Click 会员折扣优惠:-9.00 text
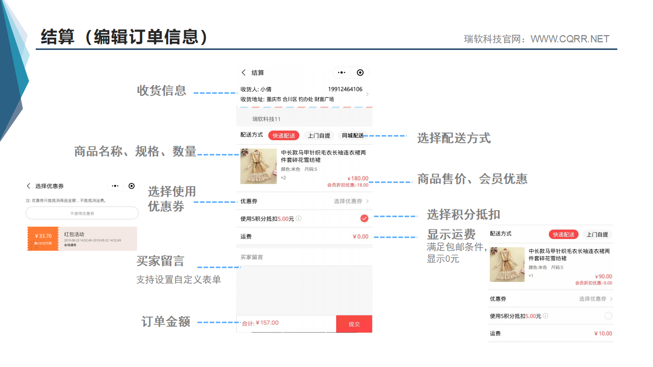653x367 pixels. coord(593,283)
